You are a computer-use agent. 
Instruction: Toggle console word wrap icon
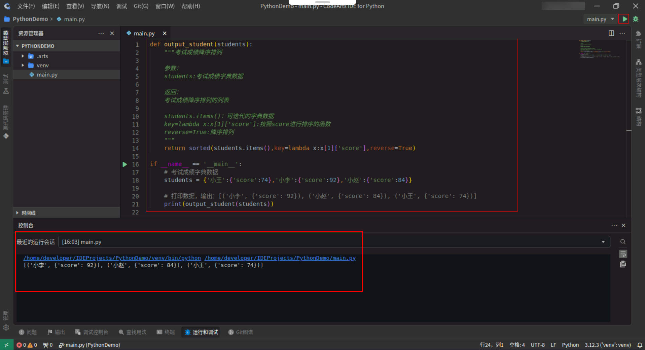click(623, 254)
